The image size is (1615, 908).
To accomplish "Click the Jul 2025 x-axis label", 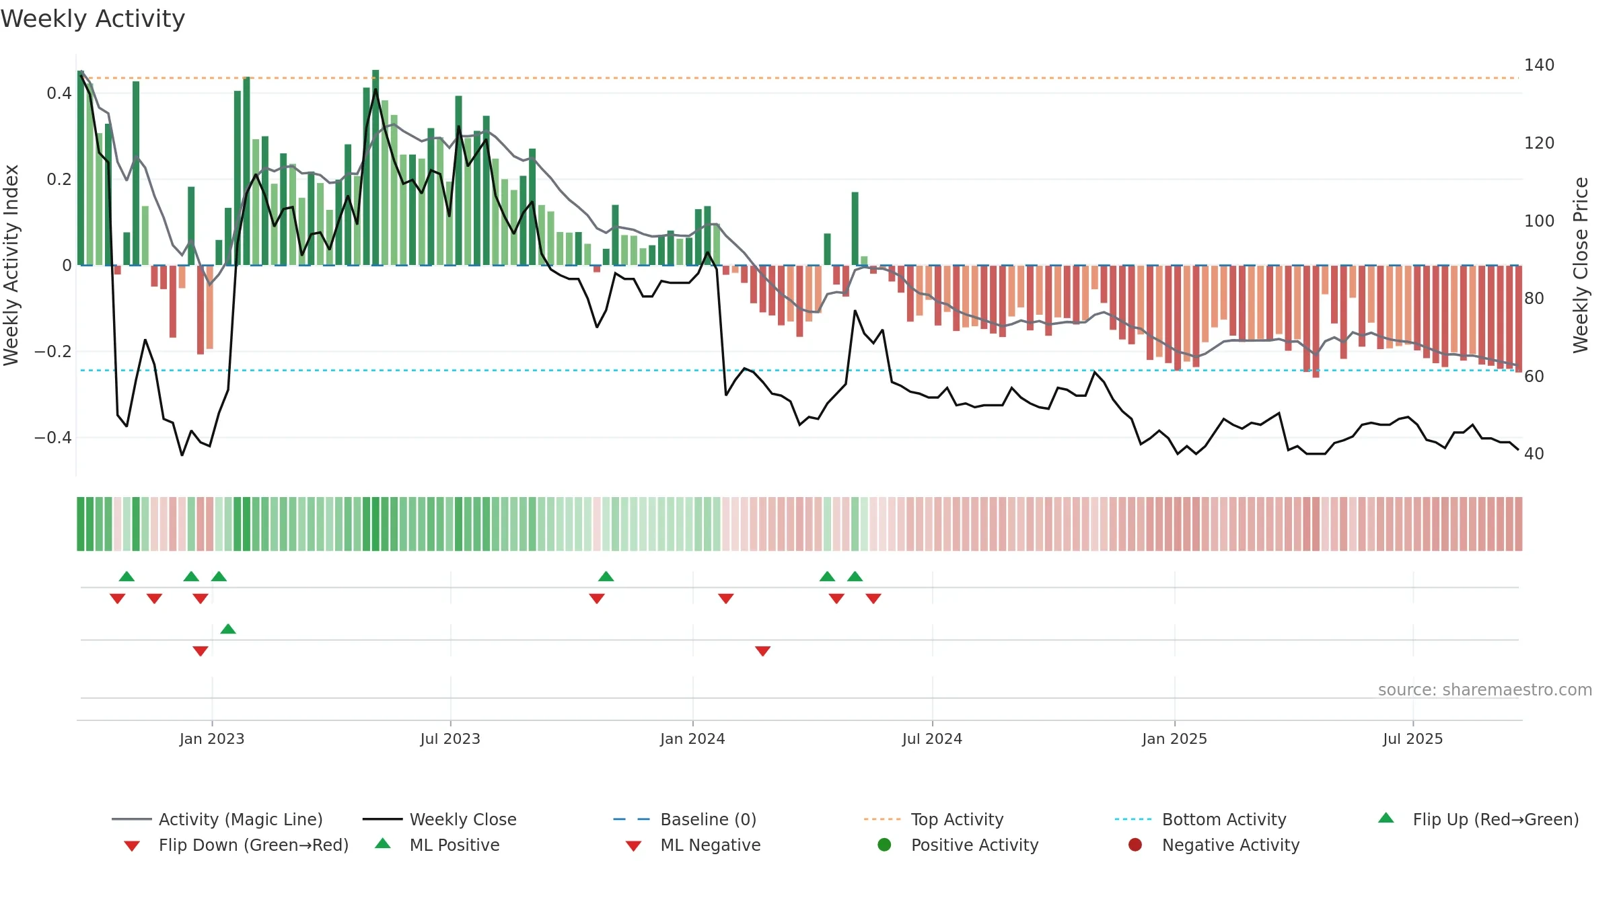I will [x=1413, y=739].
